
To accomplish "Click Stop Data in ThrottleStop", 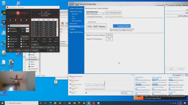I will pos(25,36).
